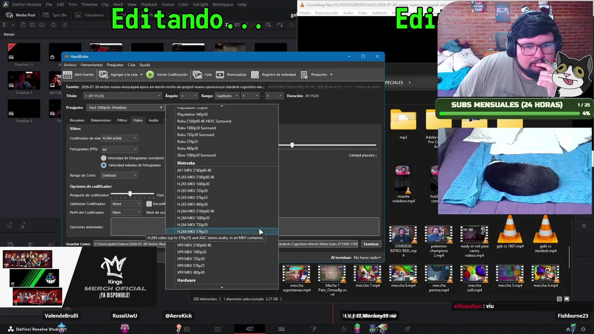The image size is (594, 334).
Task: Click the Abrir fuente clapperboard icon in HandBrake
Action: click(67, 74)
